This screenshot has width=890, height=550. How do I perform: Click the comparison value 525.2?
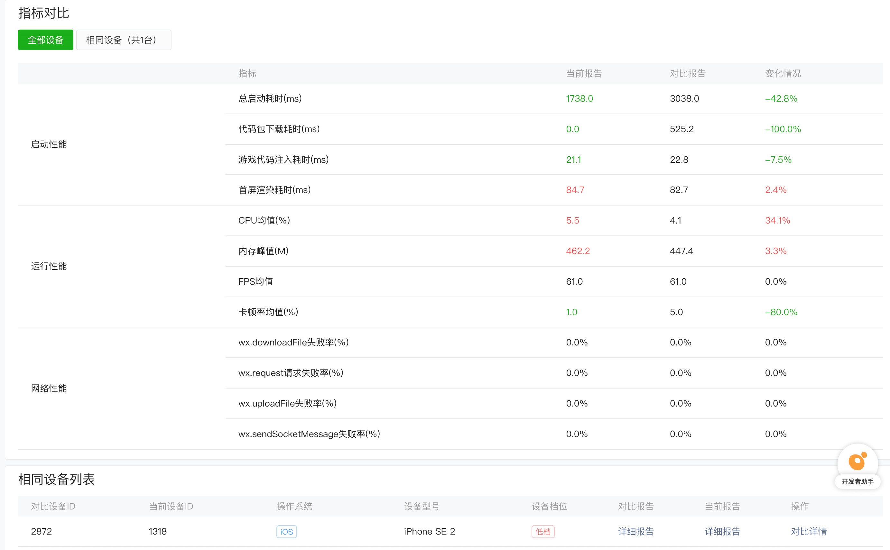pyautogui.click(x=681, y=129)
